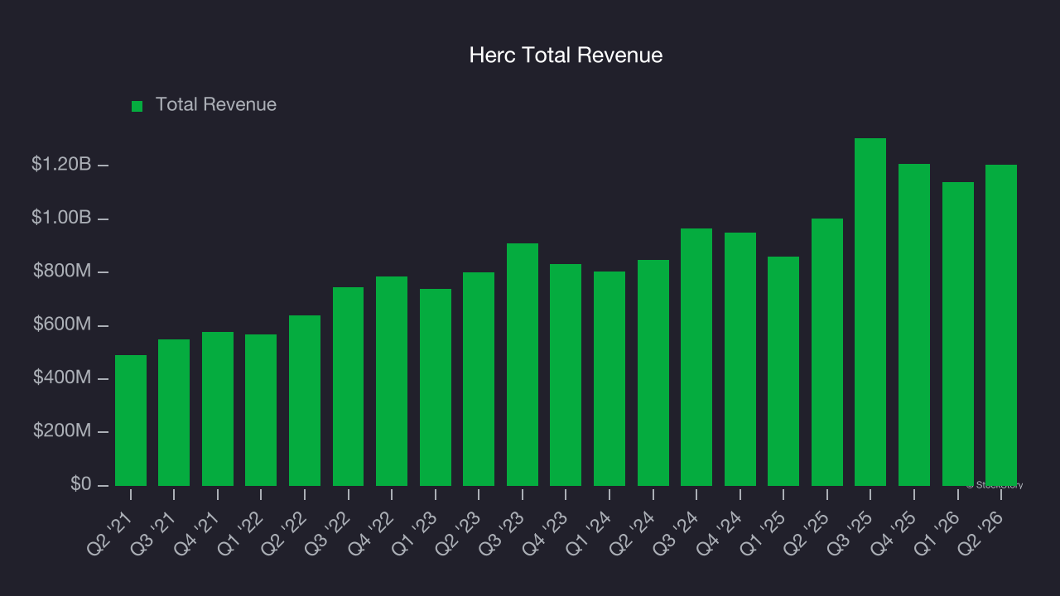Select the Q2 '26 revenue bar

point(1001,325)
